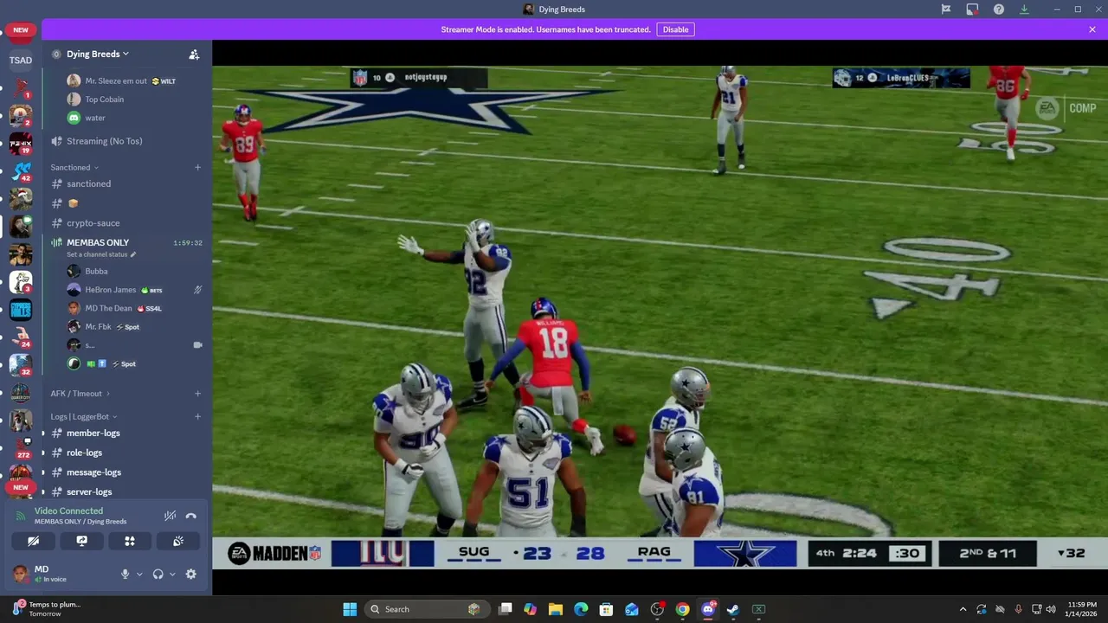
Task: Open the inbox icon in title bar
Action: [972, 10]
